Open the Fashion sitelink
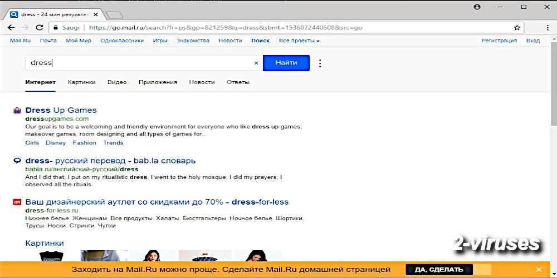This screenshot has height=278, width=557. click(x=85, y=143)
